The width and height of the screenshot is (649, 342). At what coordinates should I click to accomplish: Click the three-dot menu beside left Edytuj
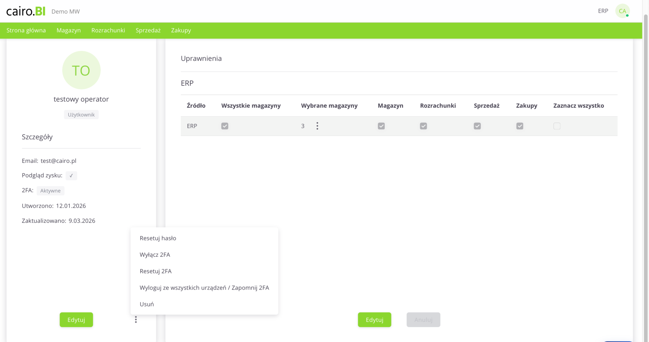click(136, 320)
